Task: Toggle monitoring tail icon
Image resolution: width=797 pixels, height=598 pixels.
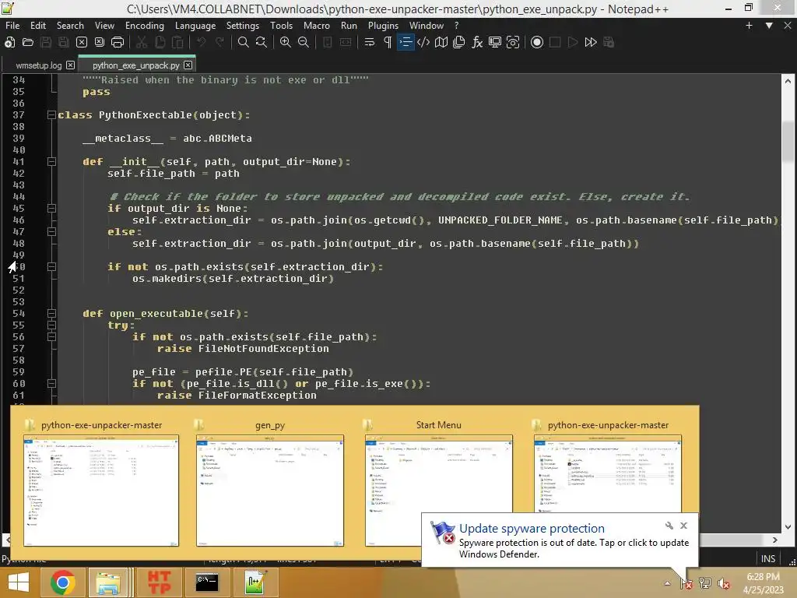Action: click(513, 42)
